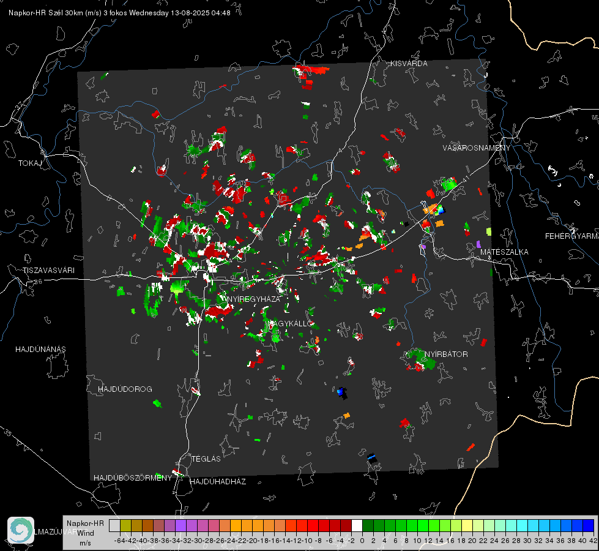Viewport: 599px width, 551px height.
Task: Click the 10 value on the legend scale
Action: 417,541
